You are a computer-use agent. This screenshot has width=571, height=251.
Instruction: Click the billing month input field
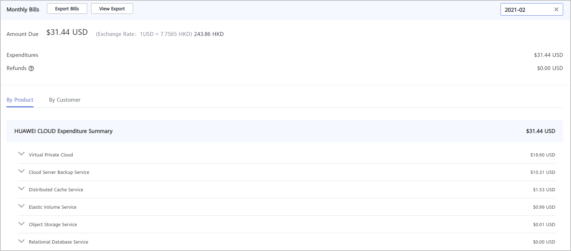click(525, 10)
